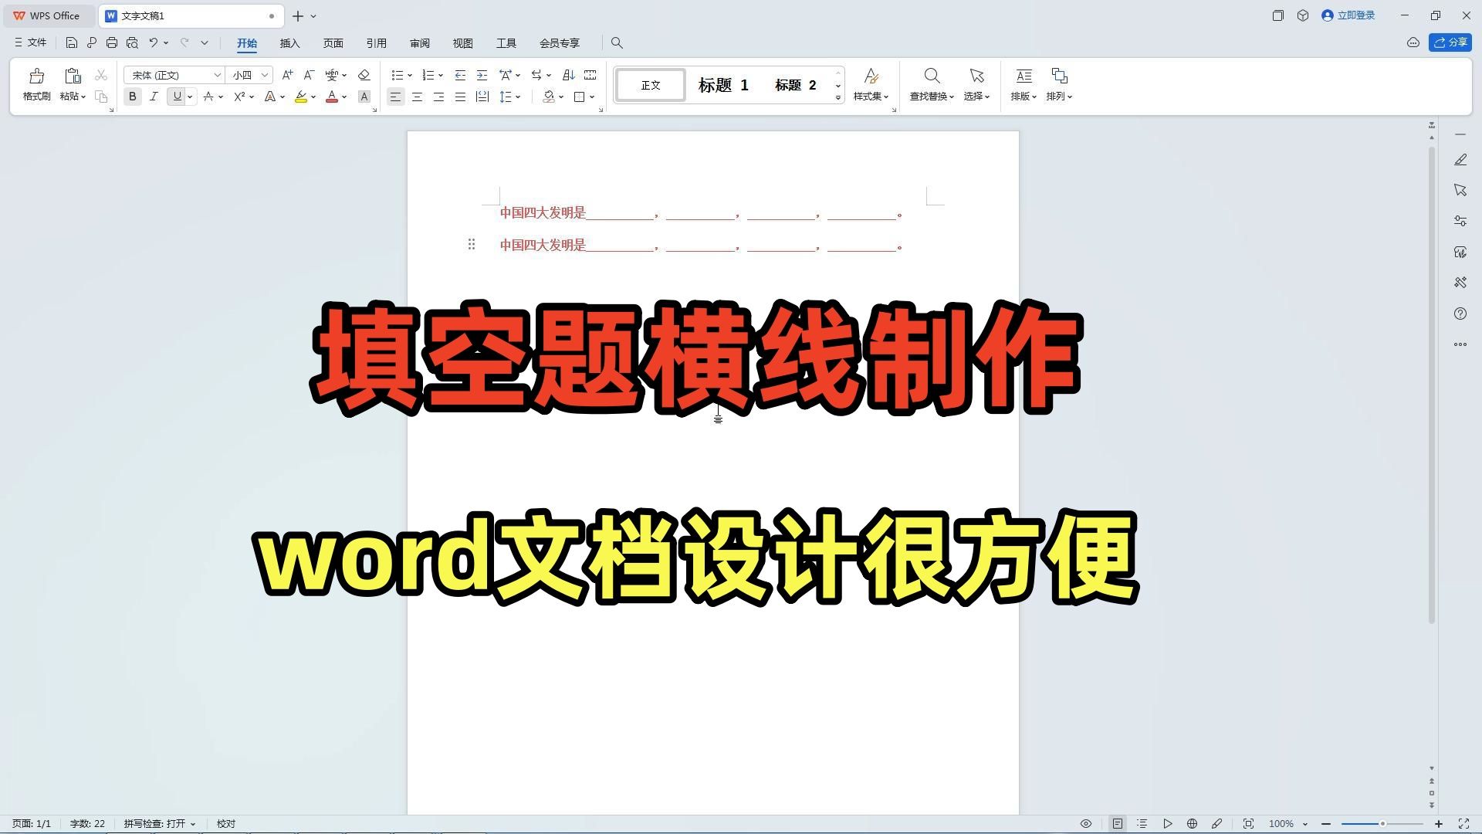
Task: Click the outline view icon in status bar
Action: pos(1142,824)
